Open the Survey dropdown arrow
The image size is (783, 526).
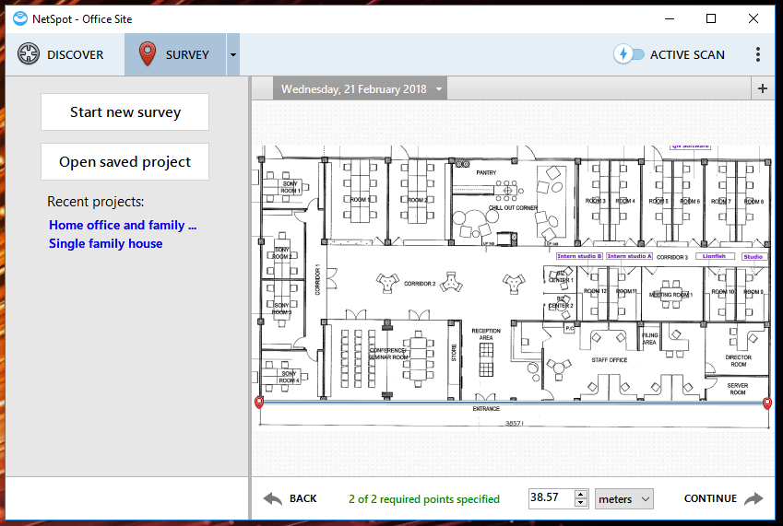(233, 54)
